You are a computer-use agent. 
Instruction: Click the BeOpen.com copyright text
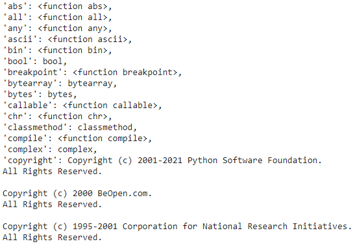77,194
